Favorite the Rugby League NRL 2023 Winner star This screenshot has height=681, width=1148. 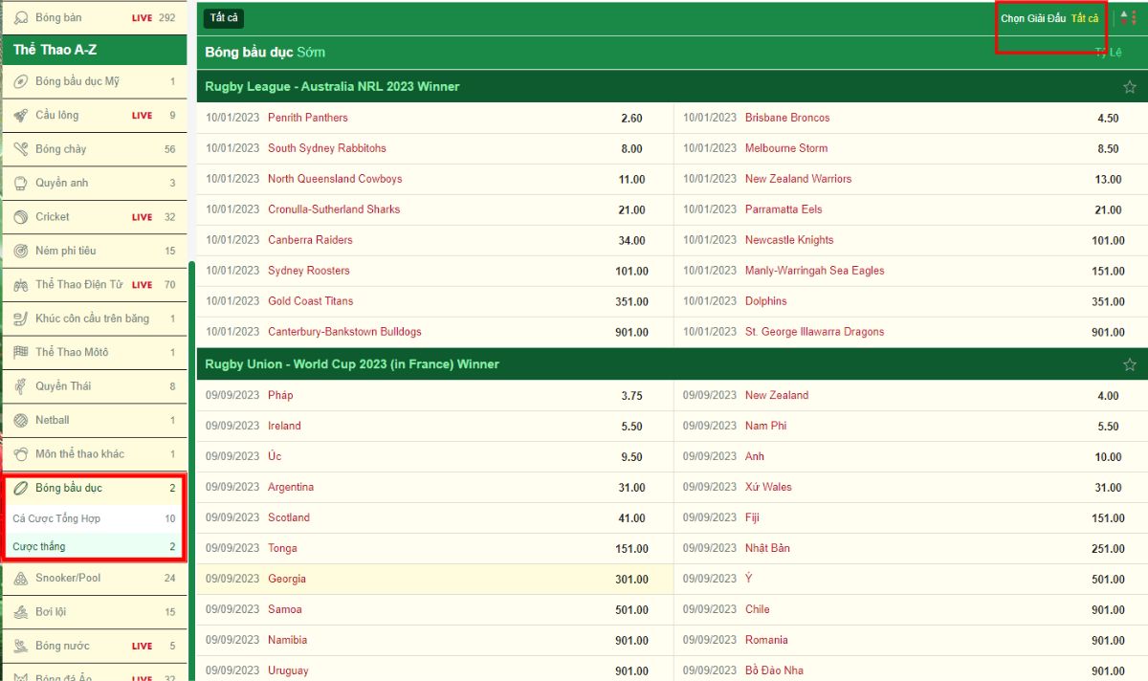coord(1129,87)
